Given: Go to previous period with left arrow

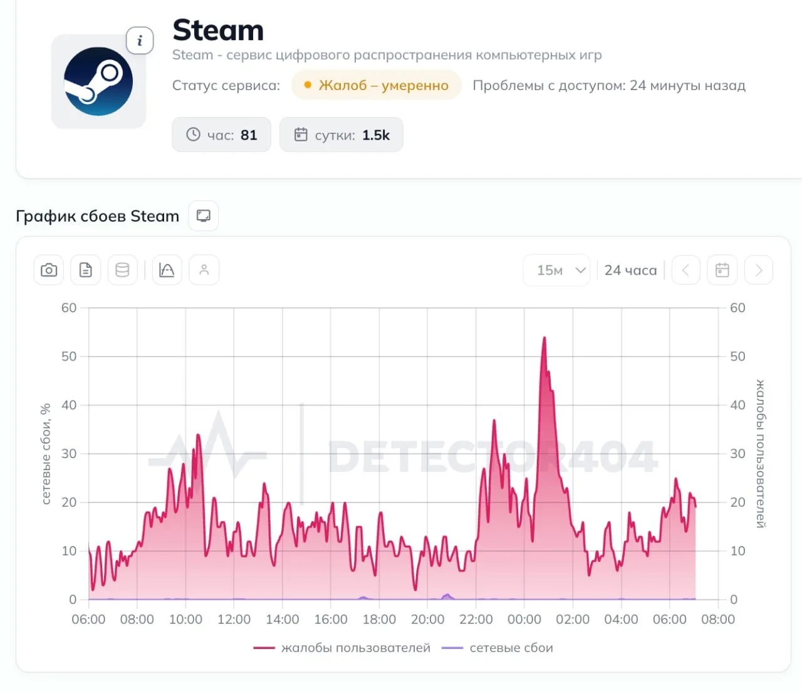Looking at the screenshot, I should click(685, 270).
